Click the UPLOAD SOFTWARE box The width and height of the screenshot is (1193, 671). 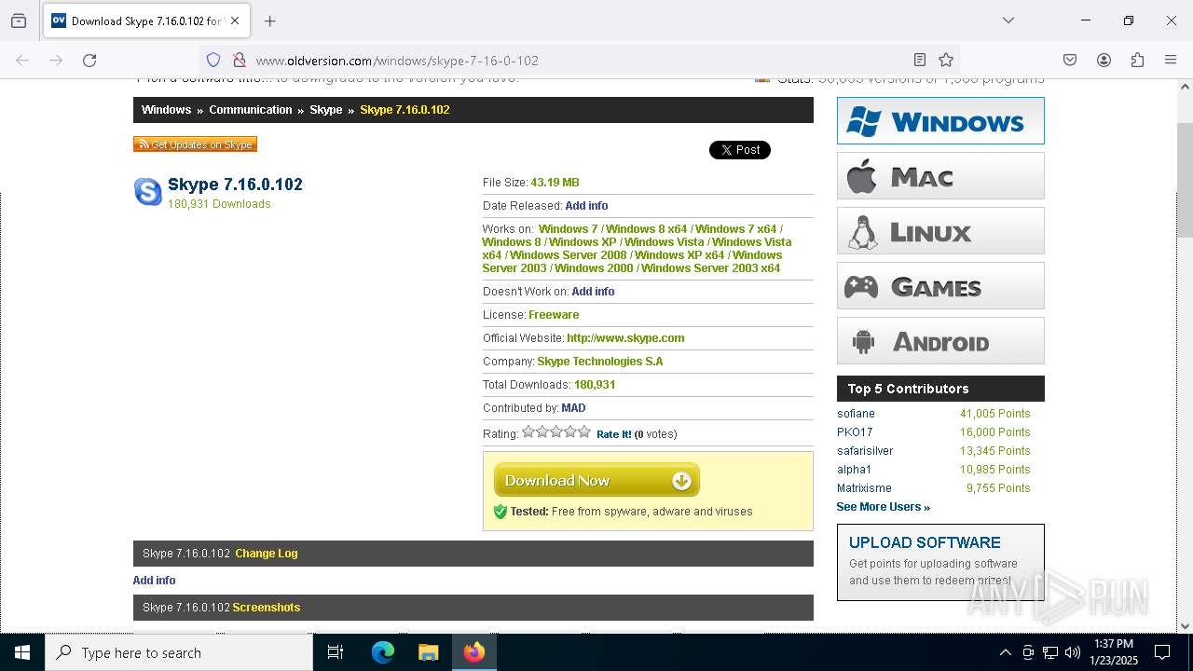pyautogui.click(x=940, y=562)
